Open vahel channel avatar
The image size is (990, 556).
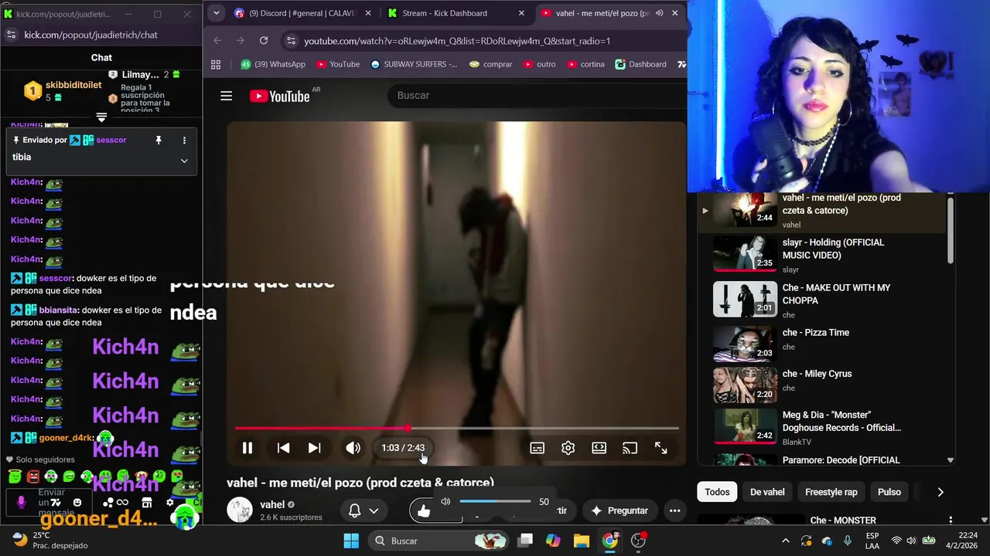click(x=240, y=510)
